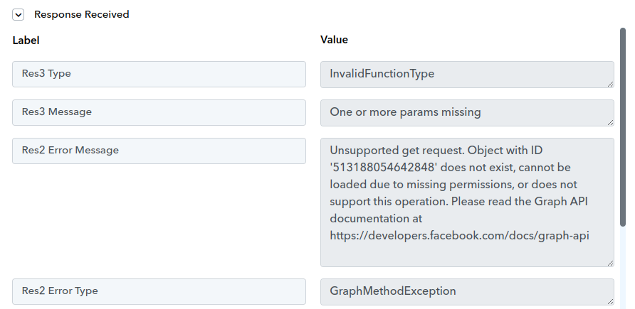Focus the Res2 Error Message label field
The height and width of the screenshot is (309, 635).
pyautogui.click(x=159, y=151)
